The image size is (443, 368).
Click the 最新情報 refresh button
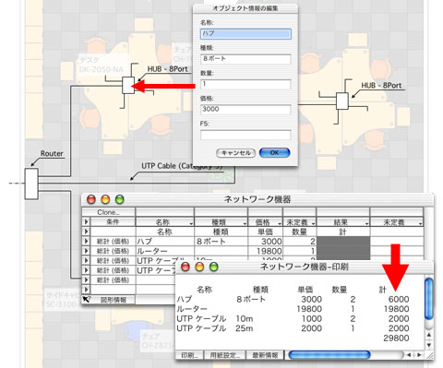coord(265,355)
